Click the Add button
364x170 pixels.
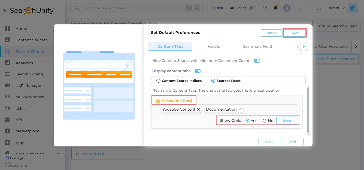pos(292,142)
